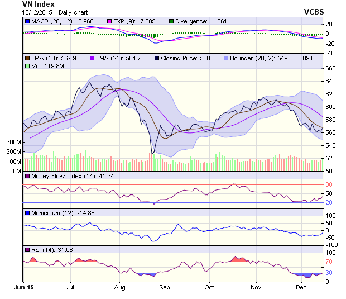Select the Oct label on time axis

[209, 287]
